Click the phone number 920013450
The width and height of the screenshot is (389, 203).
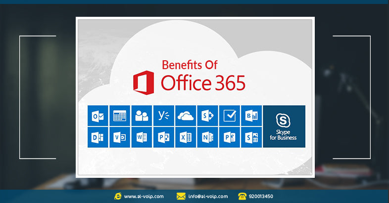tap(261, 196)
